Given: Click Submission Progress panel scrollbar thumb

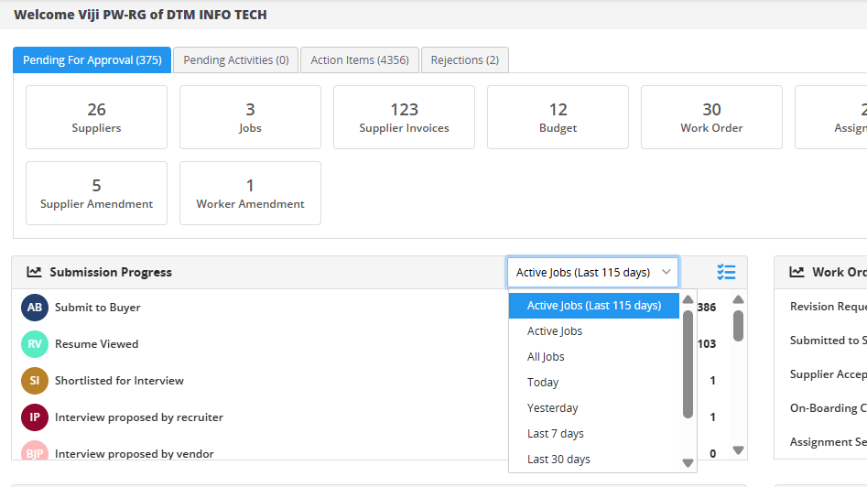Looking at the screenshot, I should (738, 326).
